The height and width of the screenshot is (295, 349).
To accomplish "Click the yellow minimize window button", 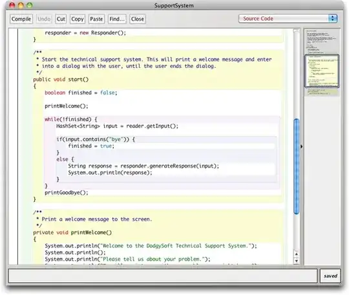I will [x=21, y=5].
